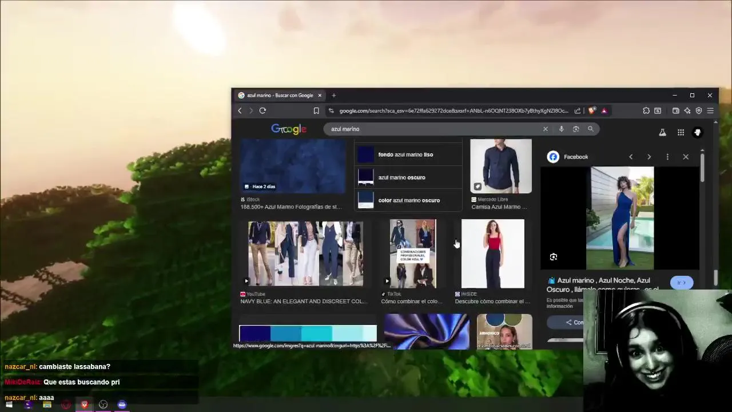Open a new browser tab
This screenshot has height=412, width=732.
pos(334,96)
